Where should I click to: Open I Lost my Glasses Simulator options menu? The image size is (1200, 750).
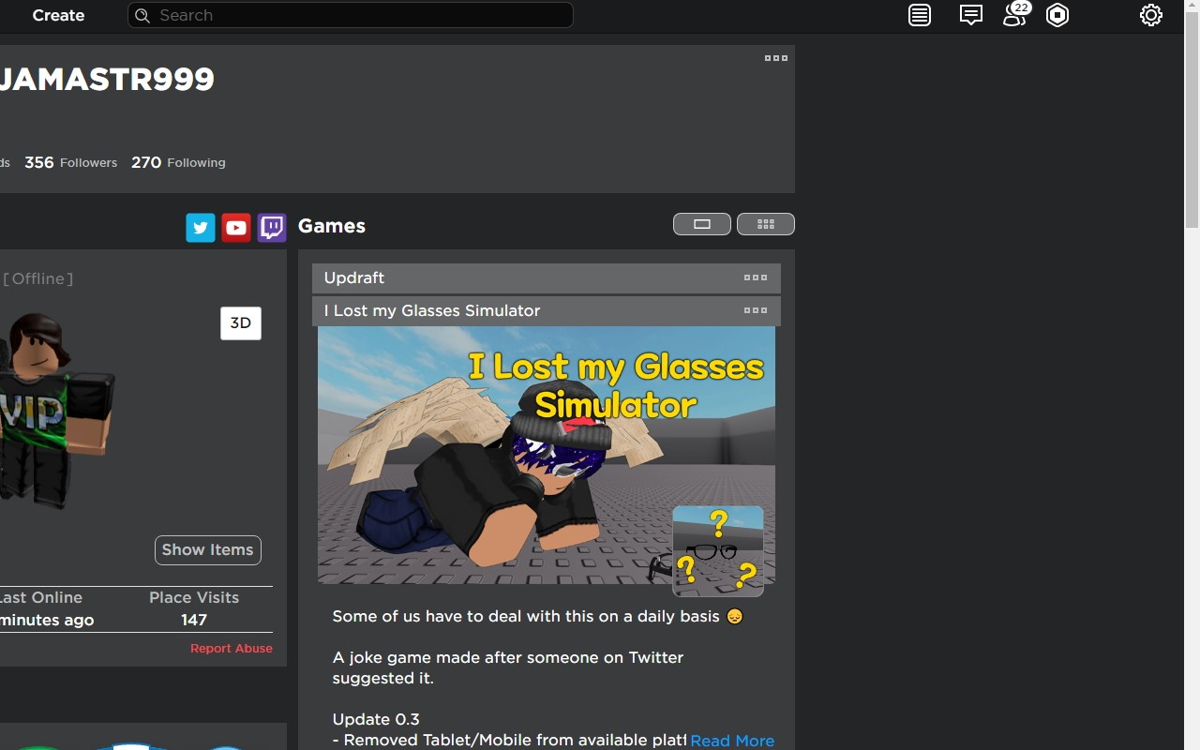[x=756, y=310]
